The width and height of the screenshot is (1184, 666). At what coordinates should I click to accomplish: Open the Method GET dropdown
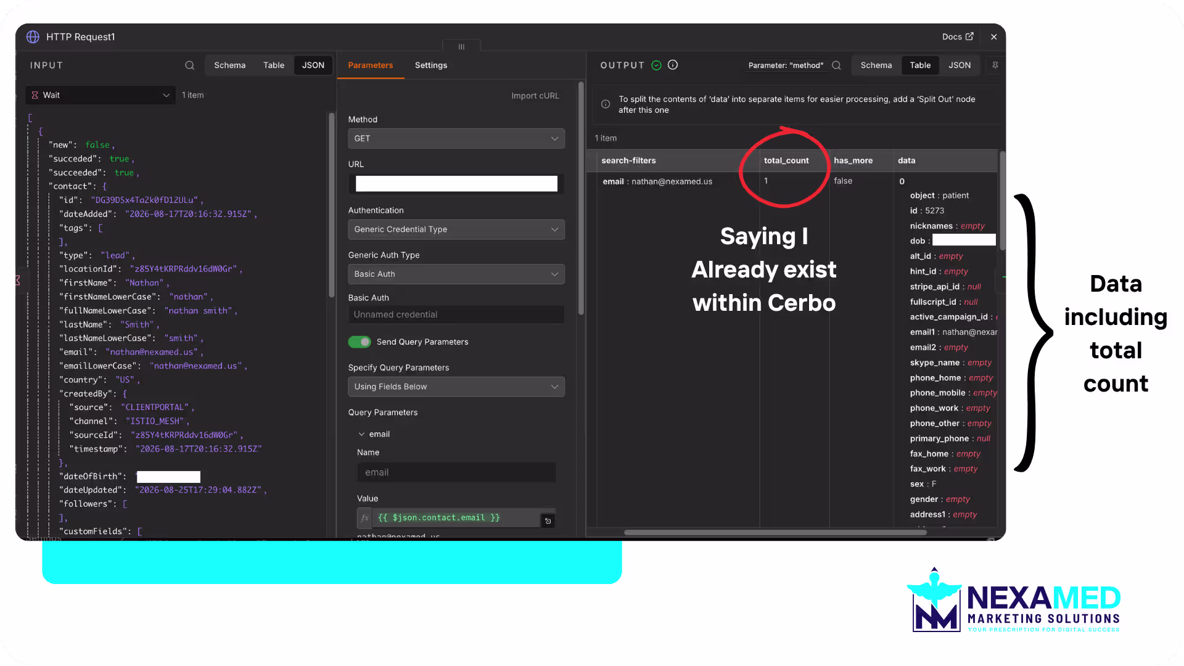point(456,139)
